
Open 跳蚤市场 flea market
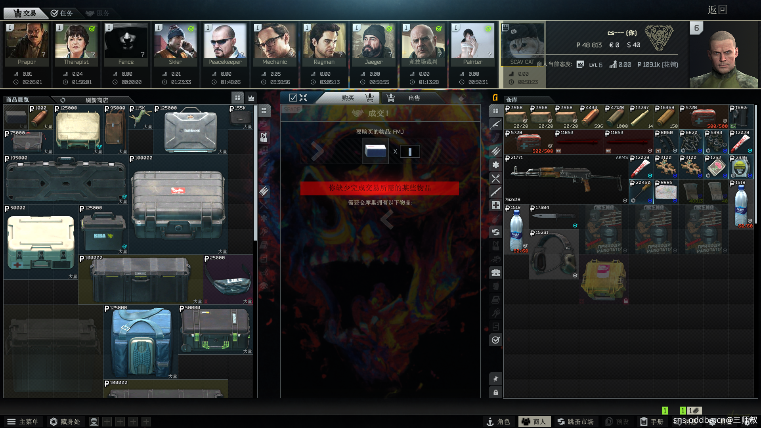(576, 422)
